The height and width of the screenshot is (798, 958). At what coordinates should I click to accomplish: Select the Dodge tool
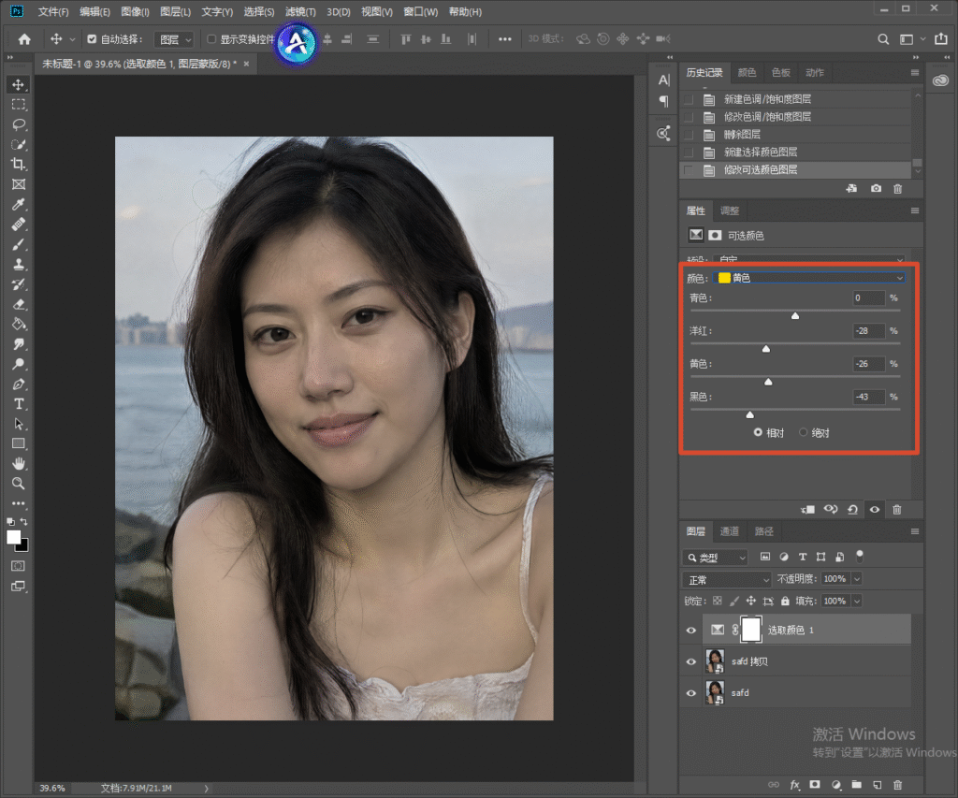click(x=19, y=364)
